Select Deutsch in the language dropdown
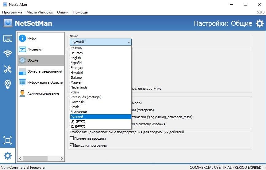The image size is (266, 170). [x=76, y=53]
